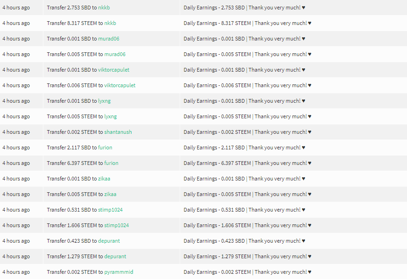Click '4 hours ago' in the nkkb 2.753 SBD row

pos(16,8)
